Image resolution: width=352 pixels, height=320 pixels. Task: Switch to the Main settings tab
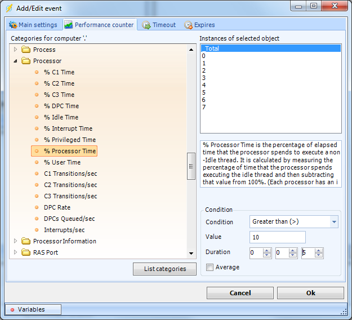33,25
